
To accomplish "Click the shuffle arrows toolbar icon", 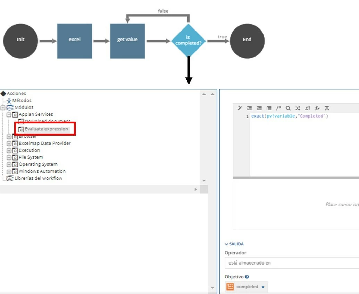I will (298, 108).
